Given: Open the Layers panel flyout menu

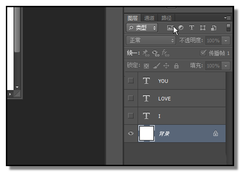Looking at the screenshot, I should [227, 18].
